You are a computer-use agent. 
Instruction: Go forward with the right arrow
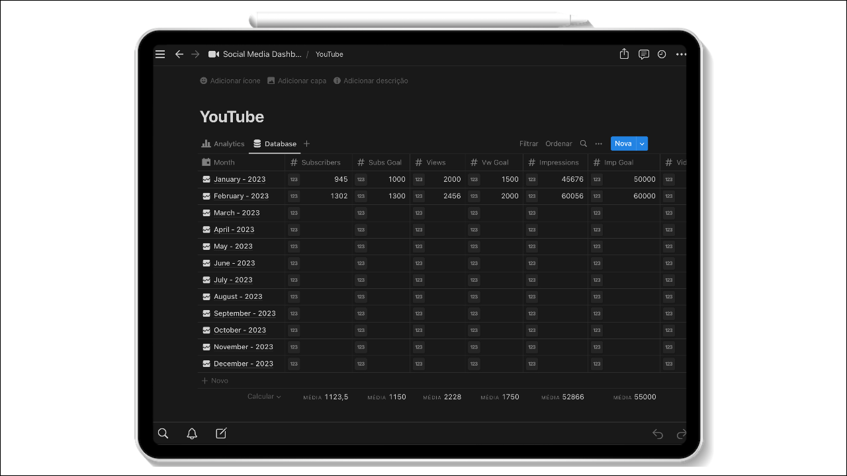pyautogui.click(x=195, y=54)
